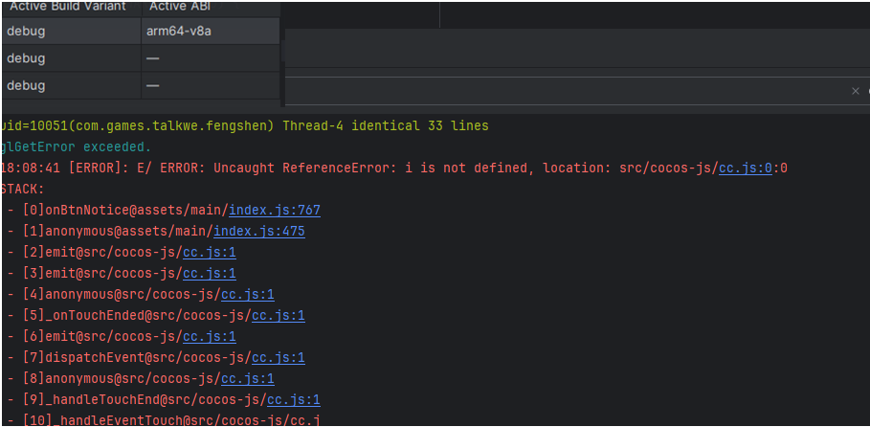The width and height of the screenshot is (870, 427).
Task: Open the debug variant dropdown beside arm64-v8a
Action: click(70, 31)
